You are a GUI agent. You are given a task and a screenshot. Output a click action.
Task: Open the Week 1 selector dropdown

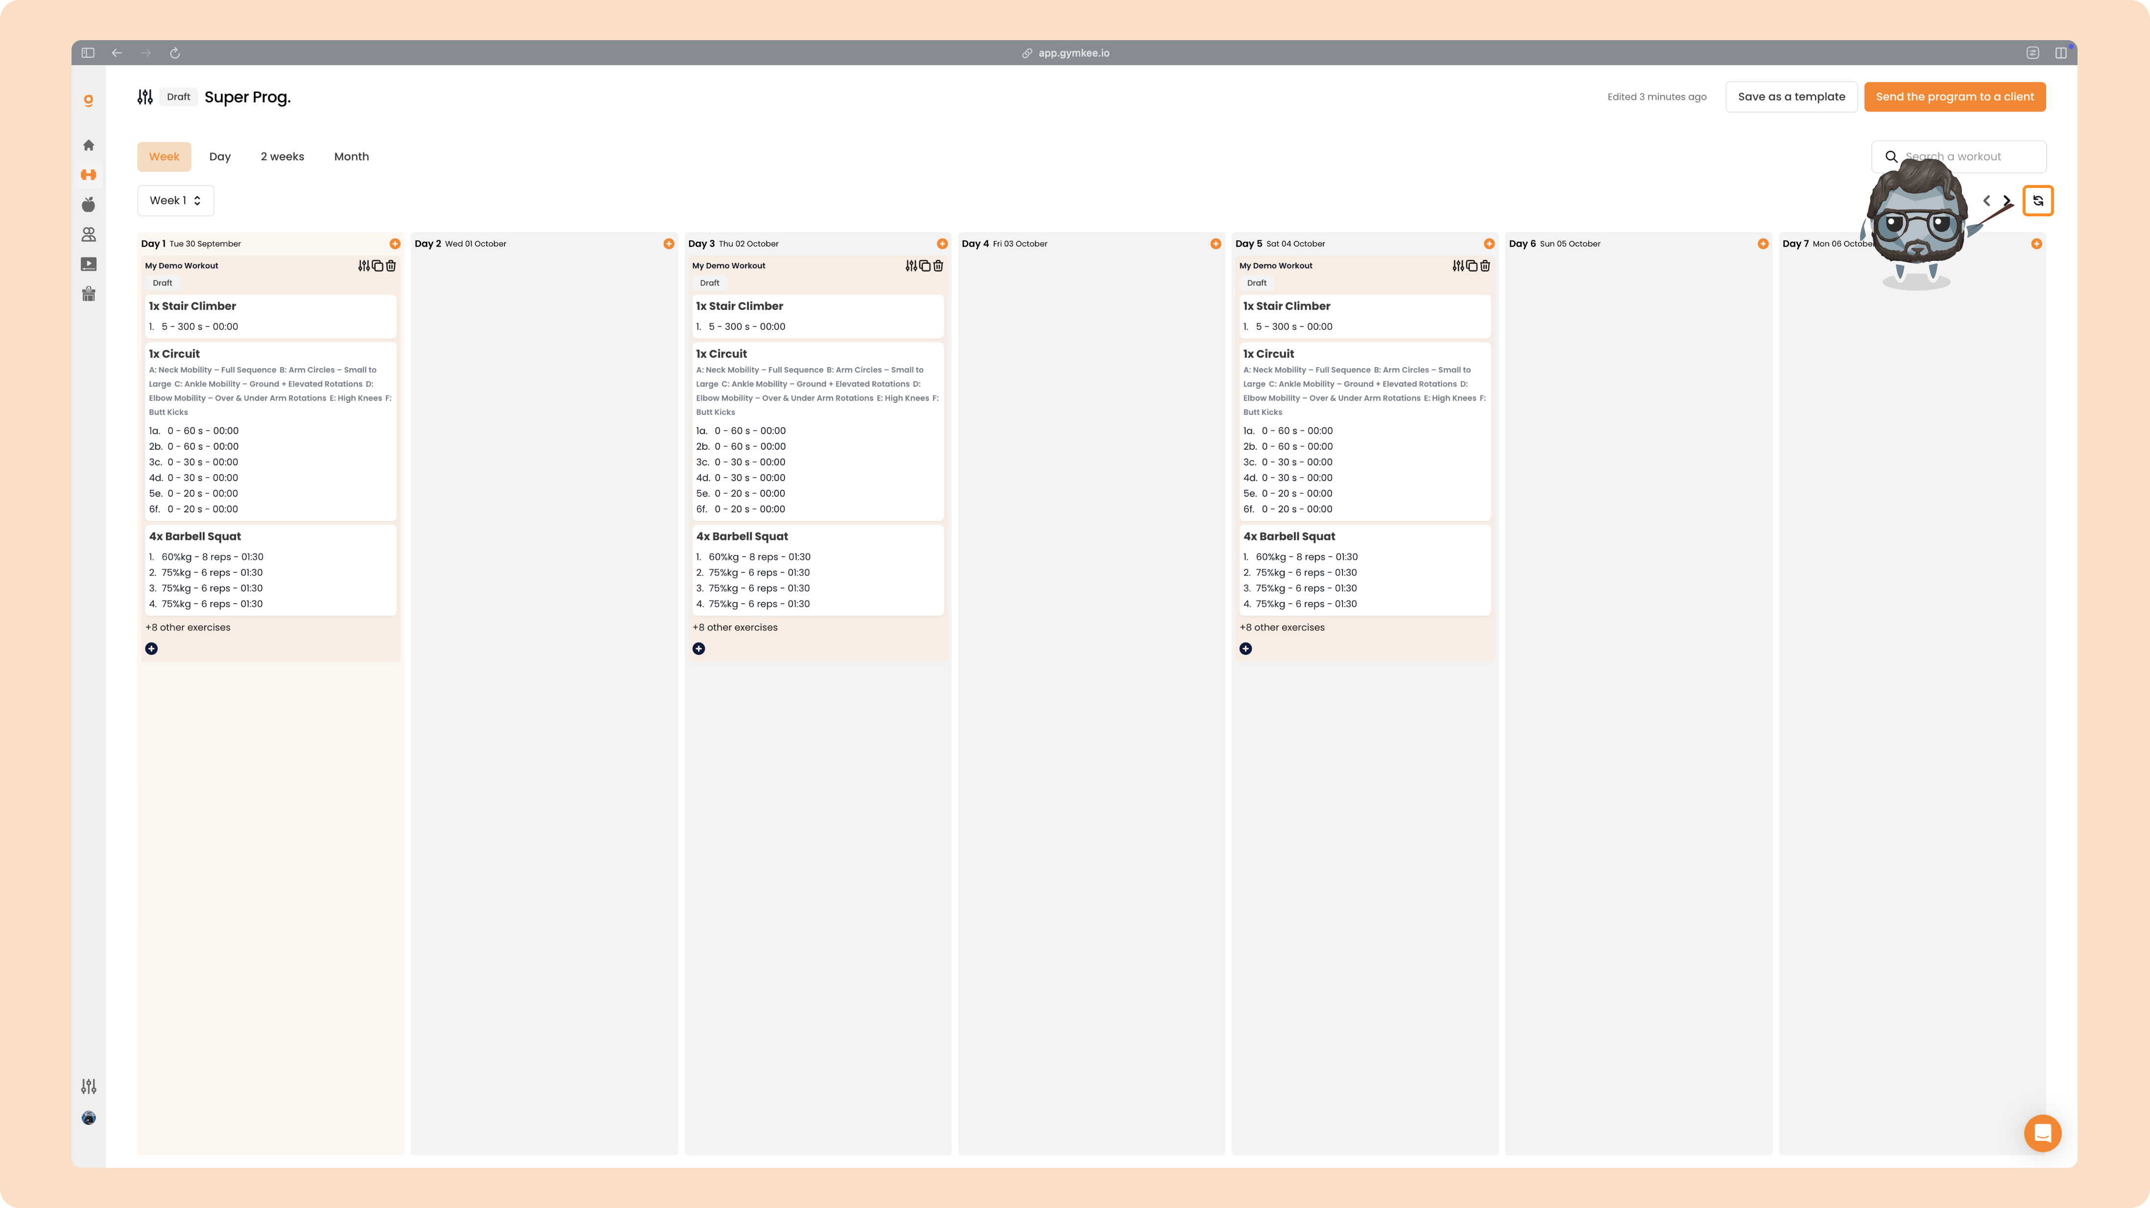coord(175,200)
